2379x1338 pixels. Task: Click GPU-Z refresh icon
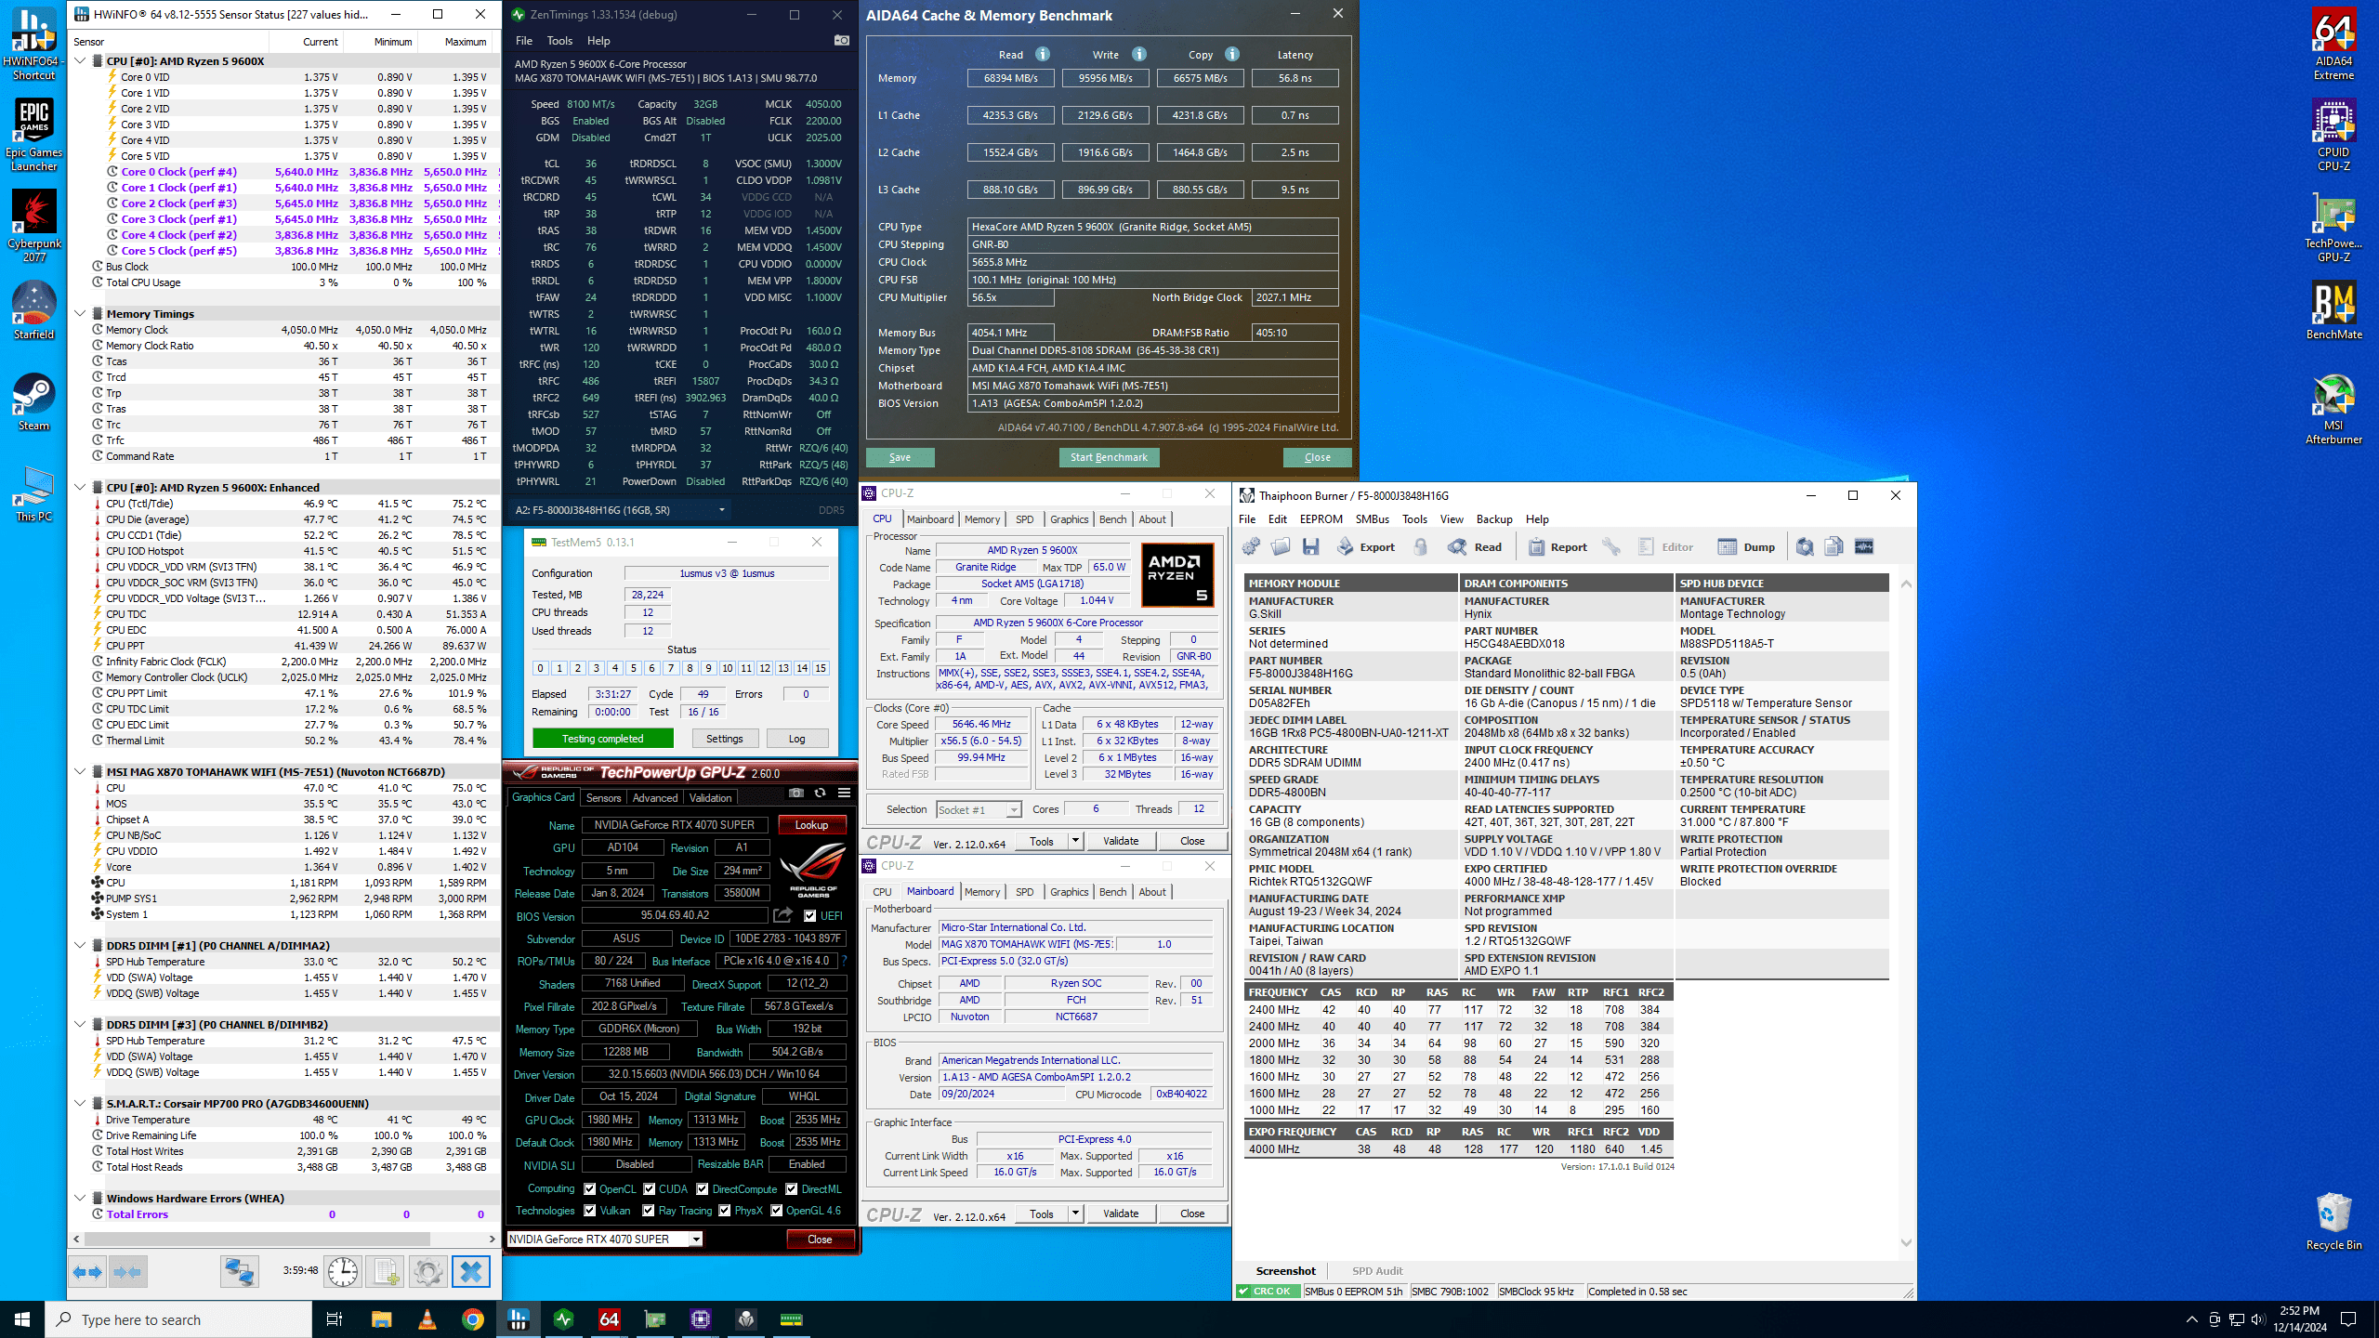coord(820,793)
